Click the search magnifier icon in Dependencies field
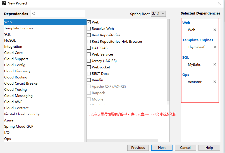Image resolution: width=225 pixels, height=153 pixels. point(34,14)
